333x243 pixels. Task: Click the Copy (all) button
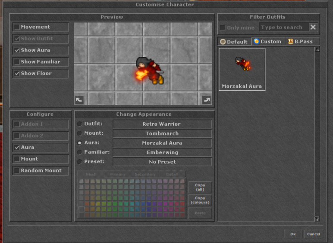click(200, 187)
